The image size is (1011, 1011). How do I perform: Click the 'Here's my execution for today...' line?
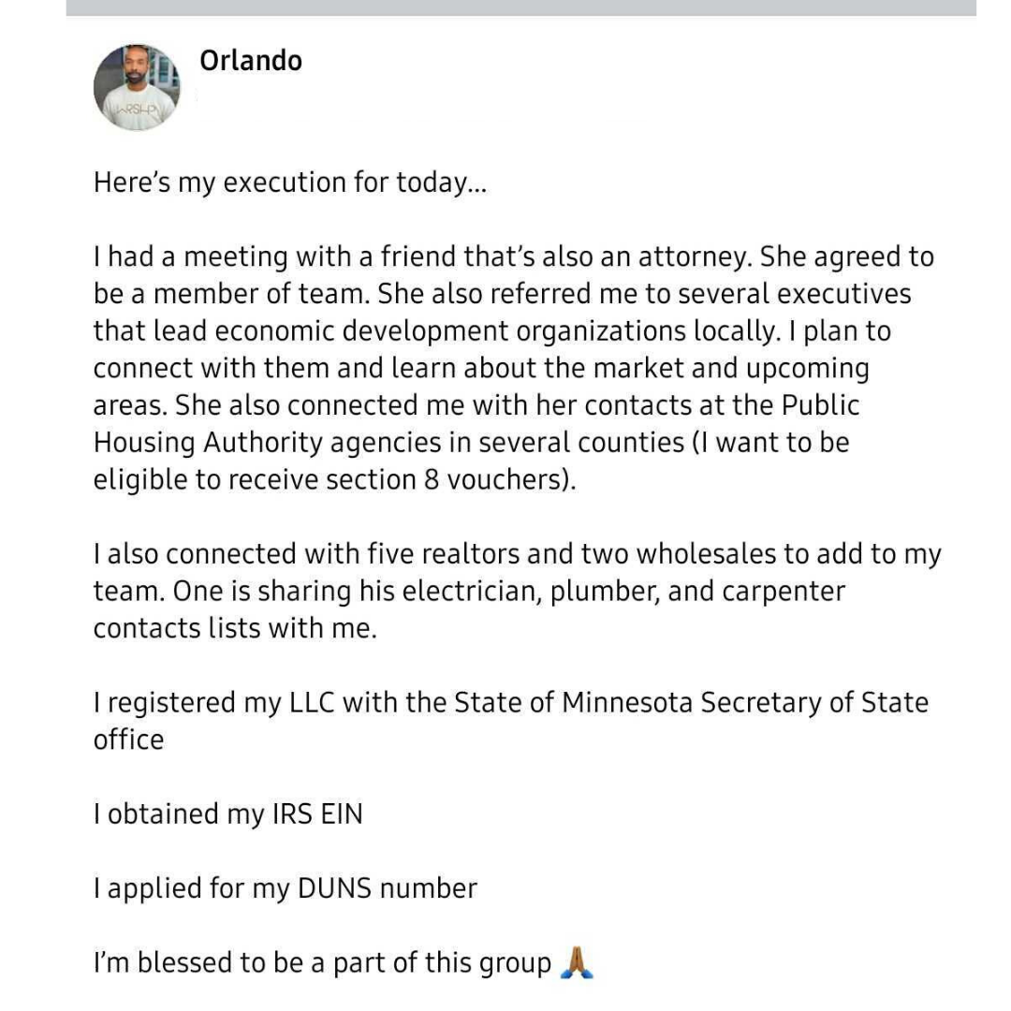[290, 183]
